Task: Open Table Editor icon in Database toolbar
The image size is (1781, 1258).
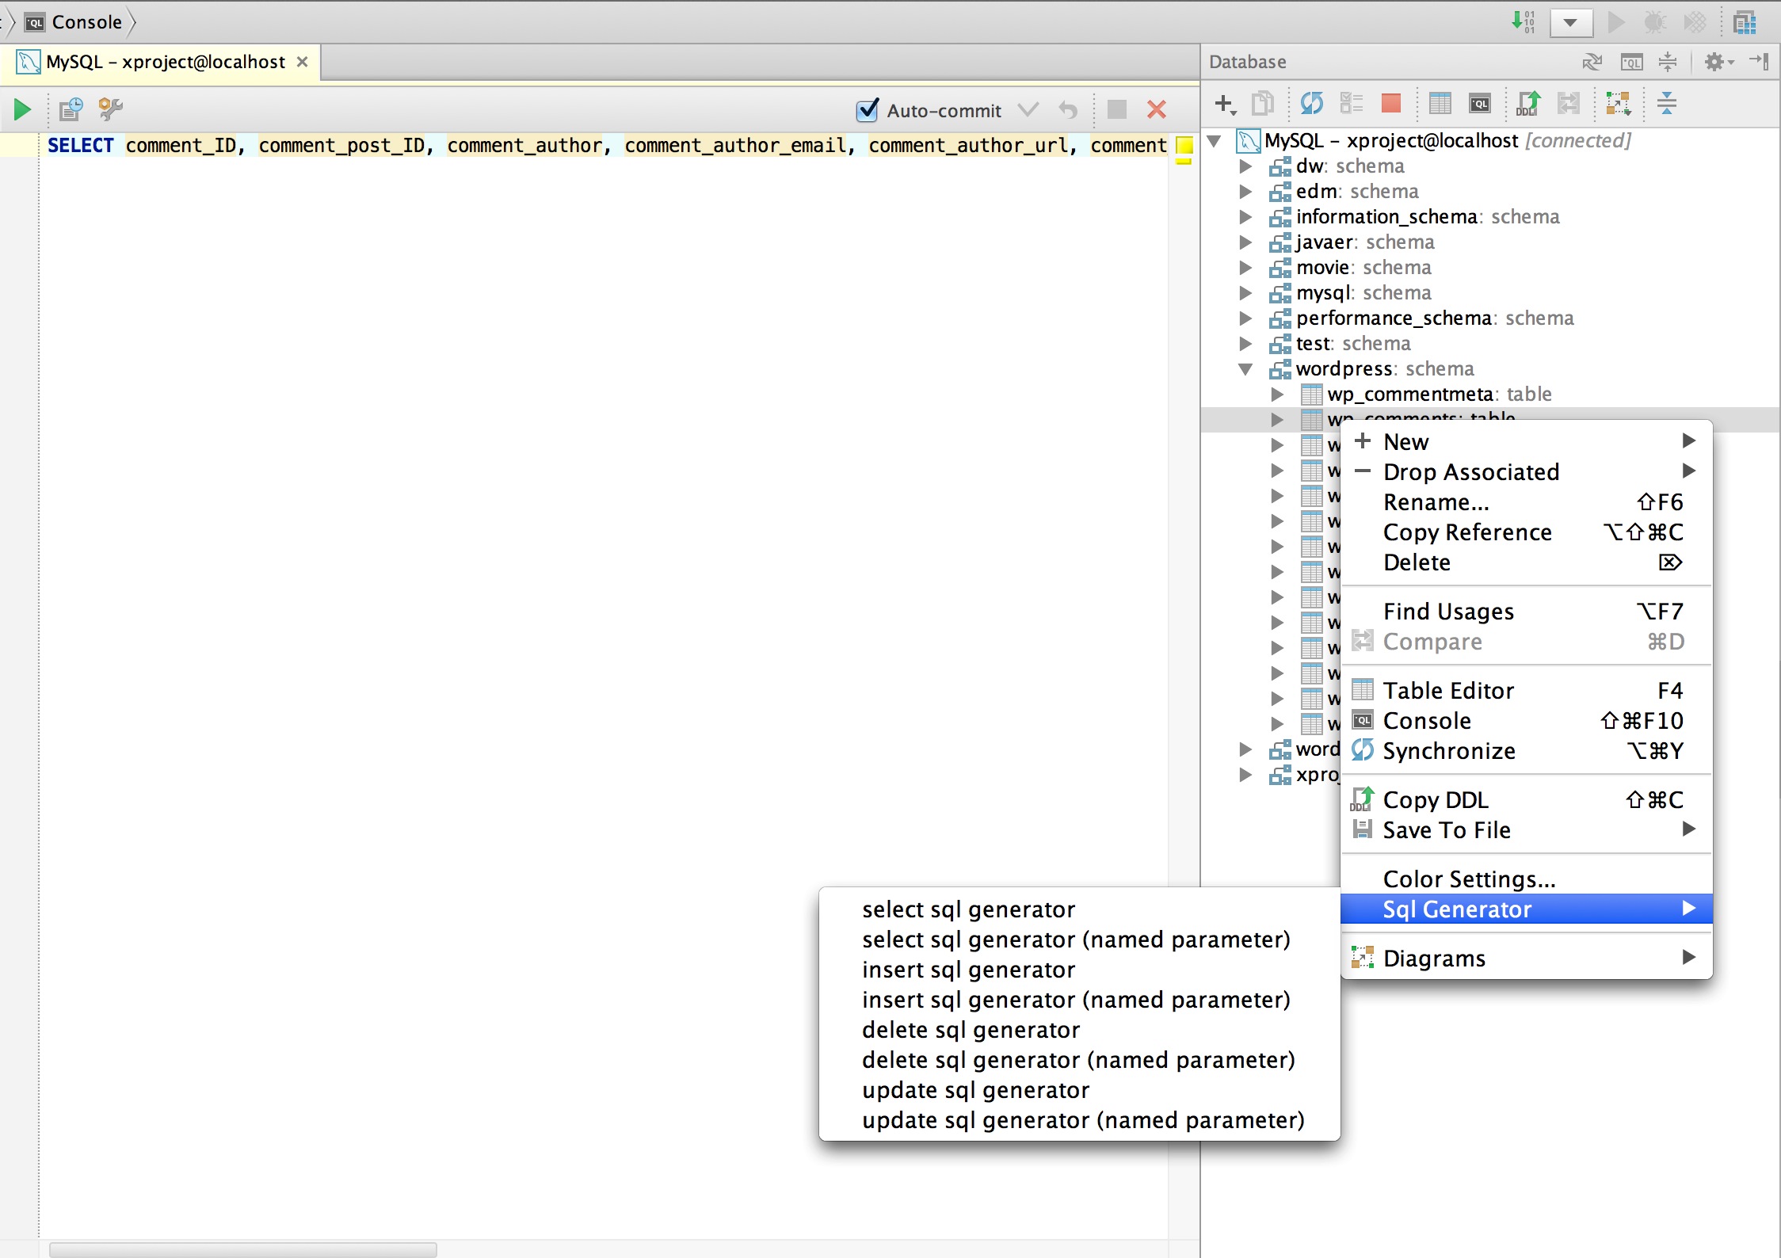Action: click(x=1440, y=104)
